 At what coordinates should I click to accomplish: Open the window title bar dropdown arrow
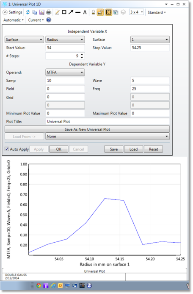166,4
